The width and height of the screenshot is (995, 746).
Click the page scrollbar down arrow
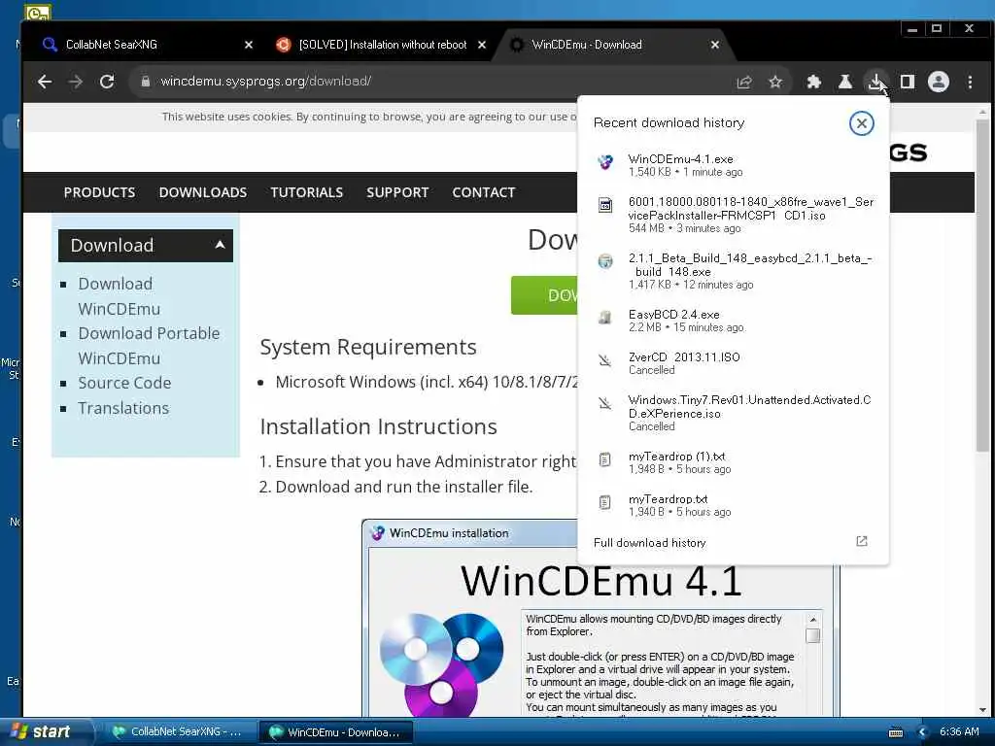(982, 710)
